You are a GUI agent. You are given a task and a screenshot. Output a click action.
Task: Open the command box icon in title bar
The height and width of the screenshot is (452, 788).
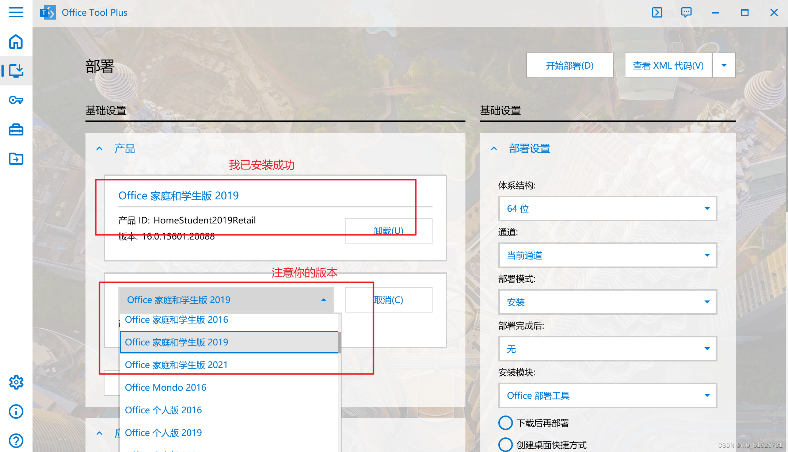point(657,12)
